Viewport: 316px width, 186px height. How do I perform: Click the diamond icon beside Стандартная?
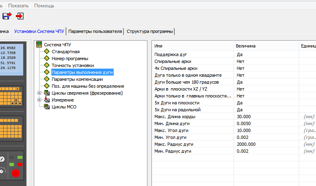(46, 52)
